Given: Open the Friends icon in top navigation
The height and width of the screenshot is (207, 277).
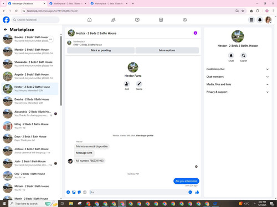Looking at the screenshot, I should click(x=114, y=20).
